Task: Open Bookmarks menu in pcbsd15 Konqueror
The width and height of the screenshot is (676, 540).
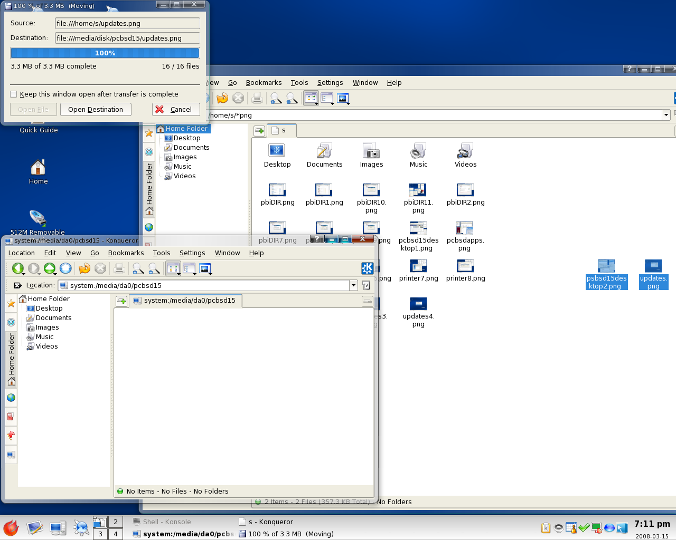Action: pyautogui.click(x=126, y=253)
